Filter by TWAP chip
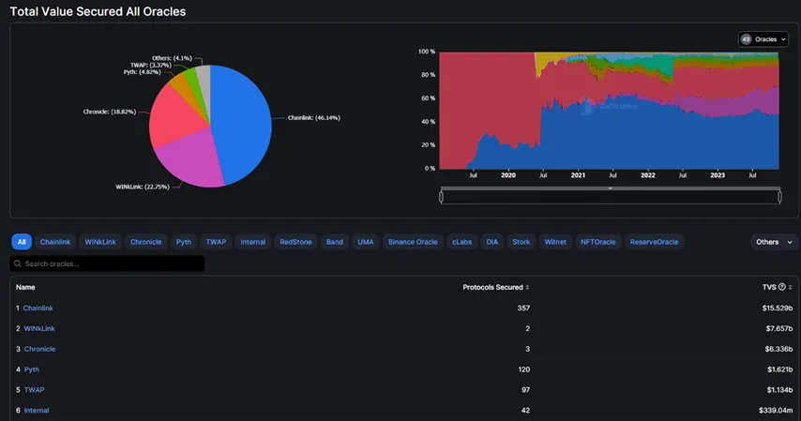 216,242
